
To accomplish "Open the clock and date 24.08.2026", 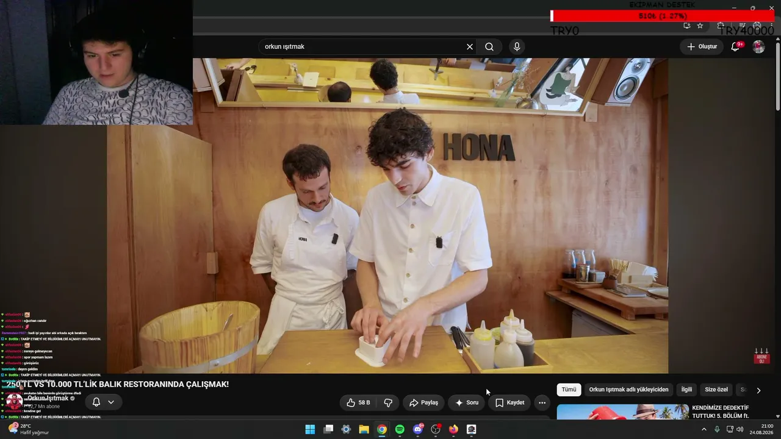I will pyautogui.click(x=762, y=429).
